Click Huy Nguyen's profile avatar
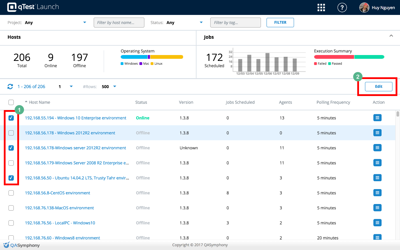 [364, 8]
